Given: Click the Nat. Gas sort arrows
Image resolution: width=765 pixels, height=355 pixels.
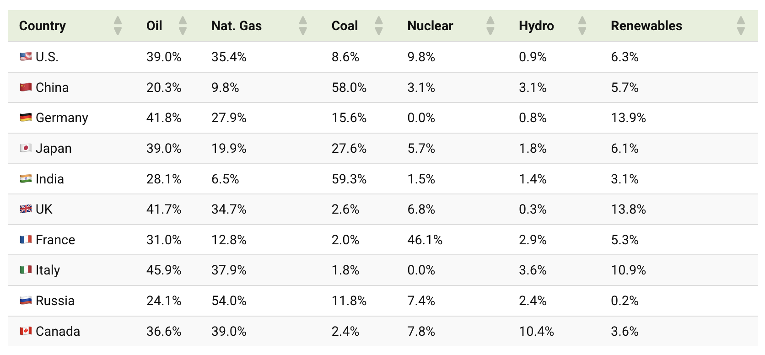Looking at the screenshot, I should (x=303, y=26).
